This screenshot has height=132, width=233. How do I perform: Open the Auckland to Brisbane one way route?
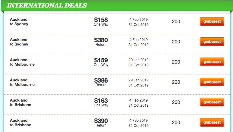(21, 102)
